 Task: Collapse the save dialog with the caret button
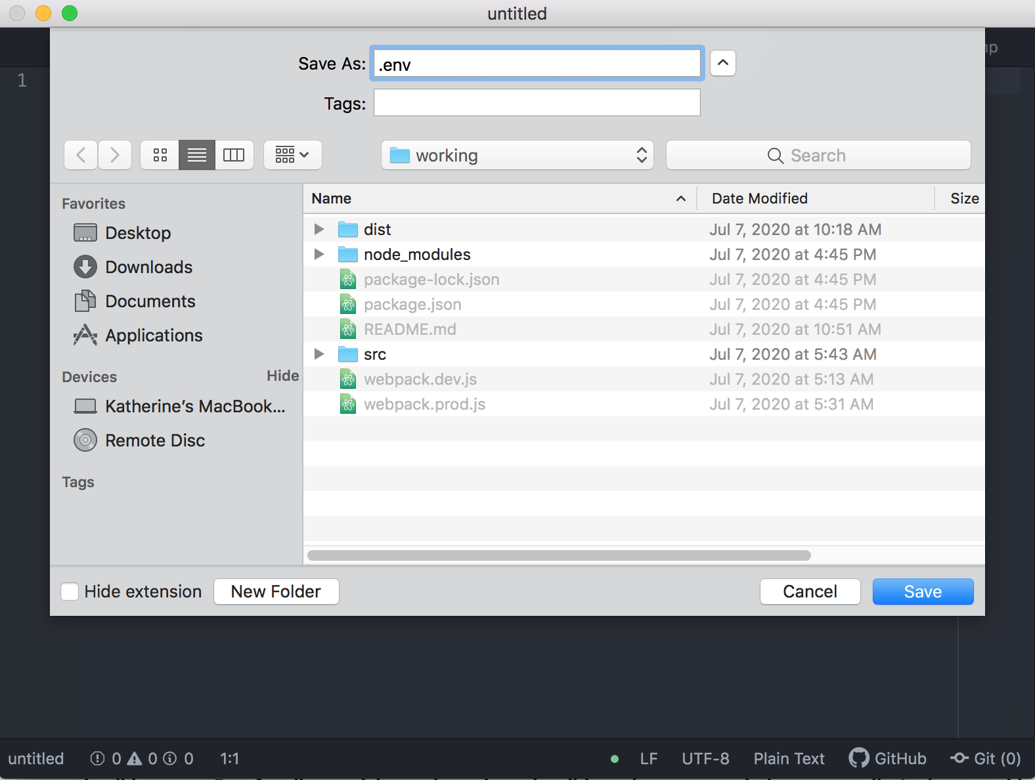[722, 63]
